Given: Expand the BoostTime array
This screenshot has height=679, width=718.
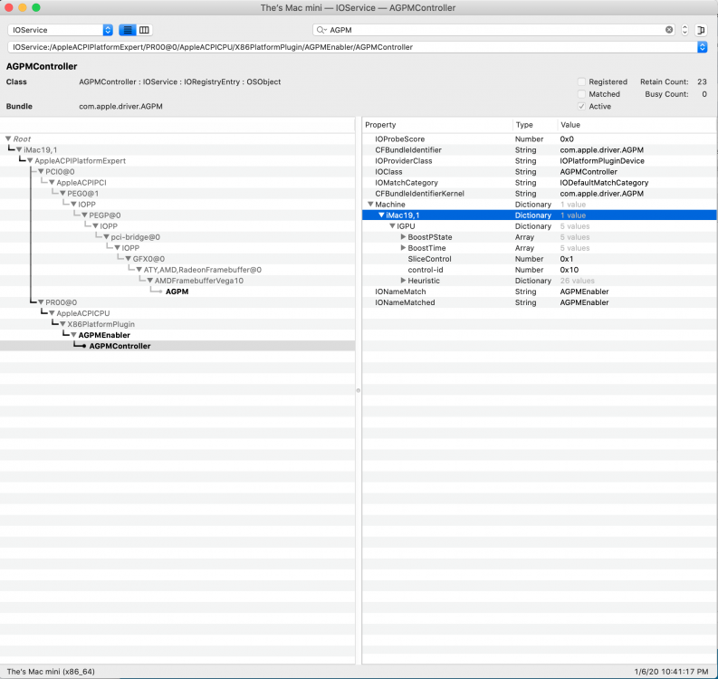Looking at the screenshot, I should (x=403, y=248).
